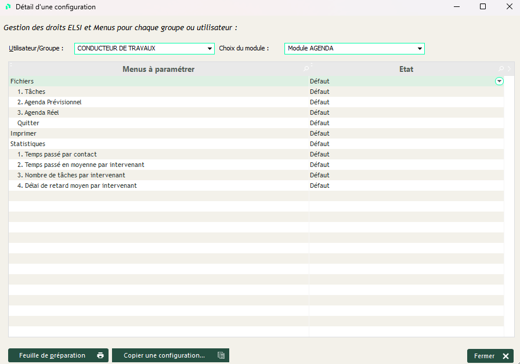Click the X icon on the Fermer button

point(505,356)
